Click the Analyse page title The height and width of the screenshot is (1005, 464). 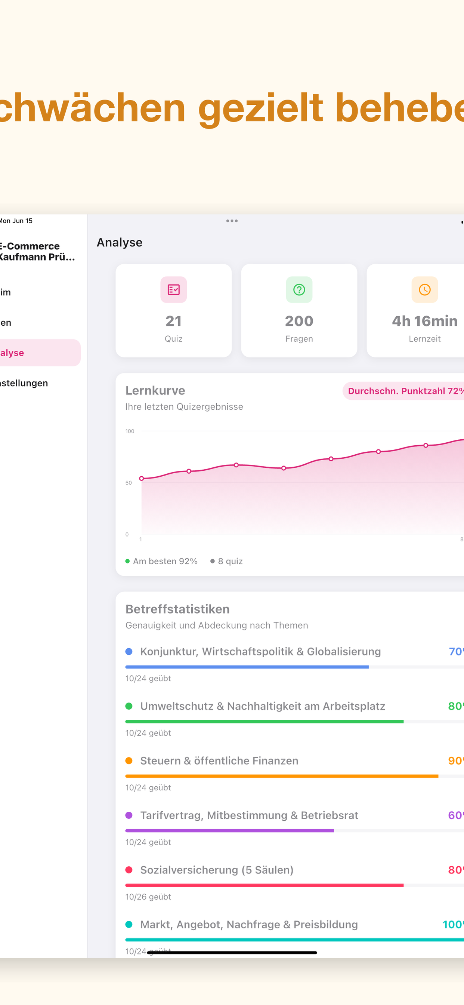coord(119,242)
